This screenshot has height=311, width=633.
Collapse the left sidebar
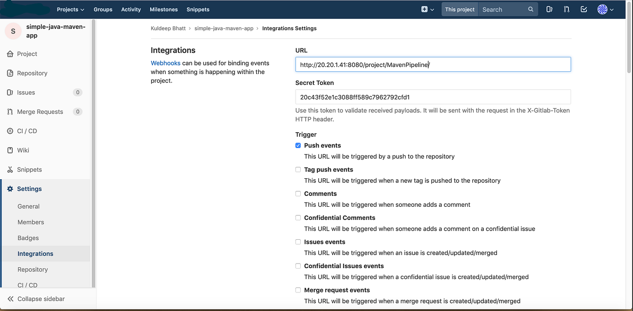(41, 298)
